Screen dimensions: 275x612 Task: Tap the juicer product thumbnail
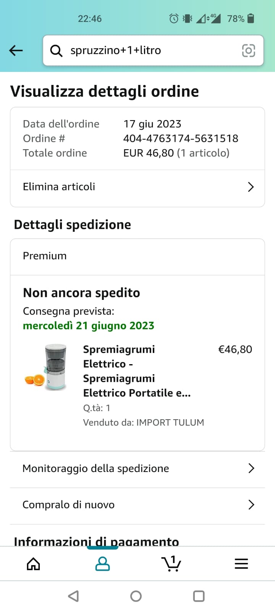tap(46, 367)
